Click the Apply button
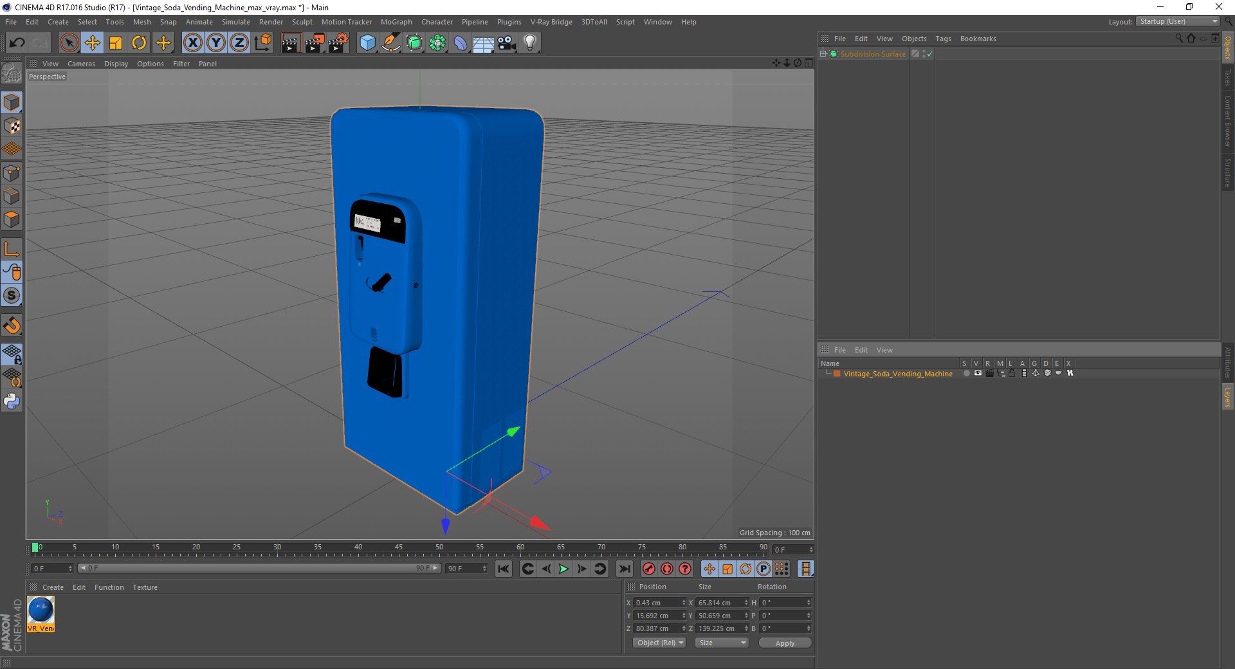Screen dimensions: 1235x669 pos(784,643)
